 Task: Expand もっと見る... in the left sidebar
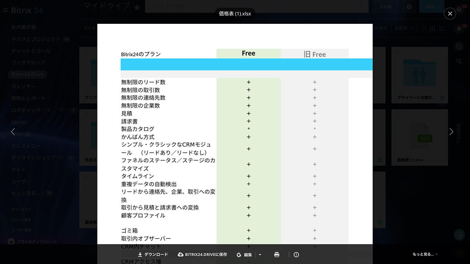tap(25, 193)
